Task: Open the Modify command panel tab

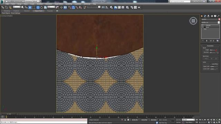Action: point(205,16)
